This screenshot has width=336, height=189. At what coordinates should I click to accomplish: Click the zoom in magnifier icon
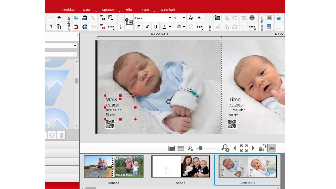point(225,148)
